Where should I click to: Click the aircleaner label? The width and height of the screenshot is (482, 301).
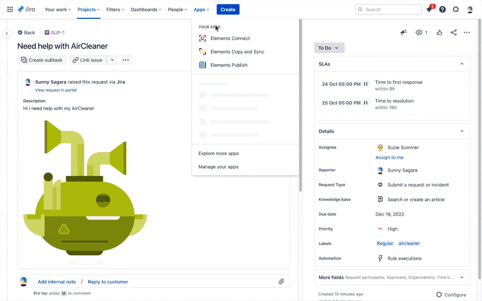[409, 243]
